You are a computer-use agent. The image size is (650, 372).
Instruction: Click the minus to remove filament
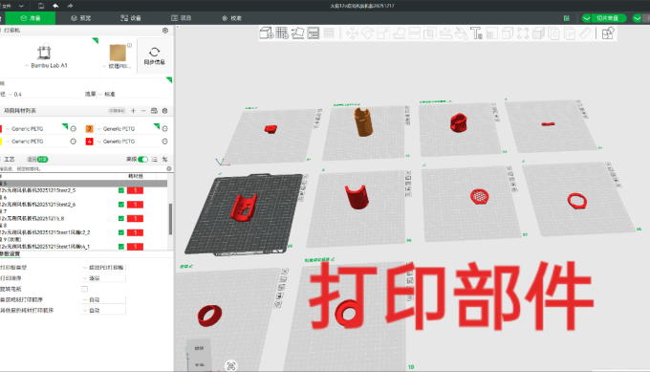click(x=143, y=111)
